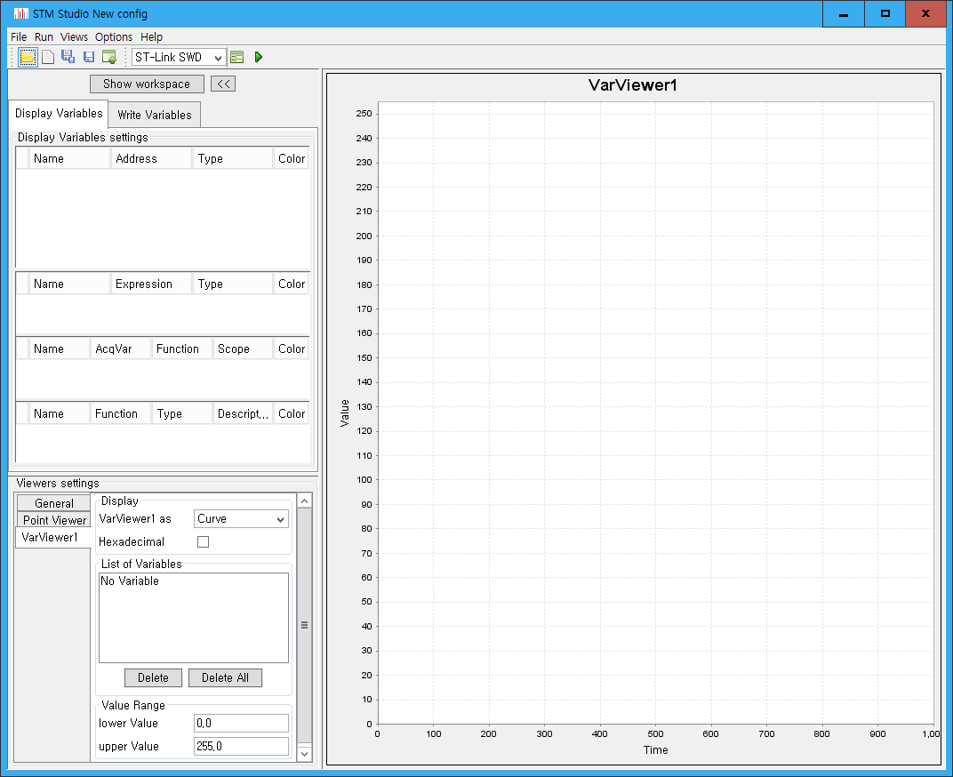Click Type header in first variables table
Screen dimensions: 953x777
[x=232, y=158]
